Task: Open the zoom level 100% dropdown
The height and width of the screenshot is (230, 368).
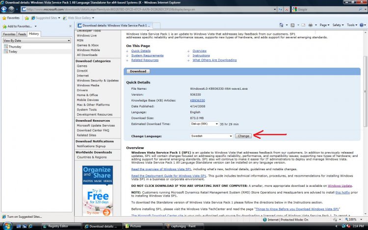Action: coord(361,220)
